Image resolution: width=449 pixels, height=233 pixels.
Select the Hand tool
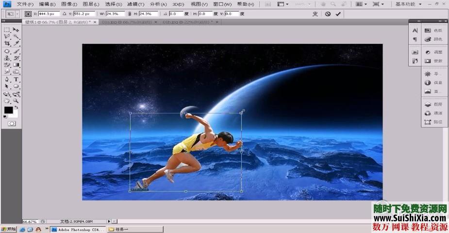click(x=7, y=100)
